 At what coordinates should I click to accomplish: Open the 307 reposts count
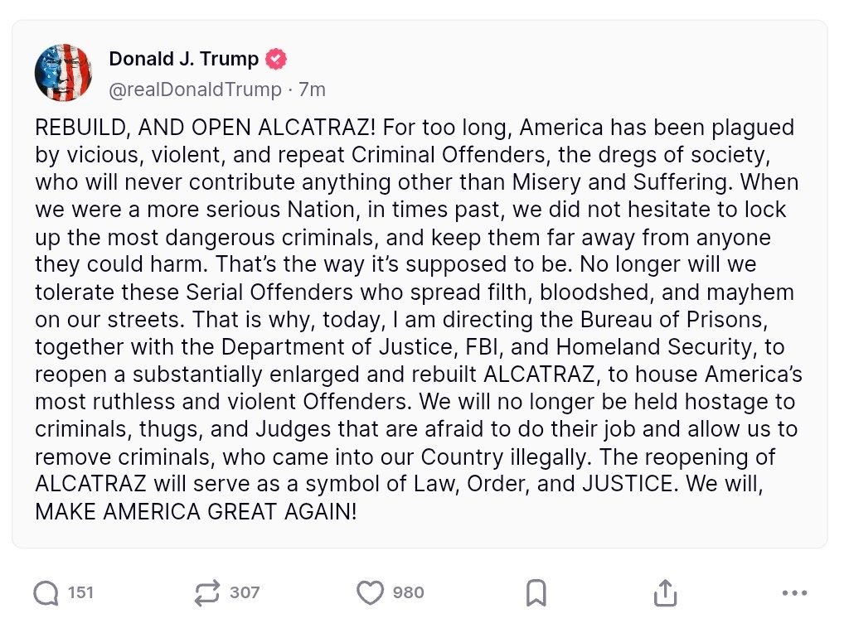(245, 593)
